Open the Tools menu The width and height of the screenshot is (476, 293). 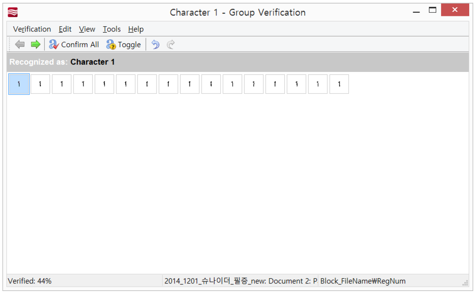pos(111,29)
